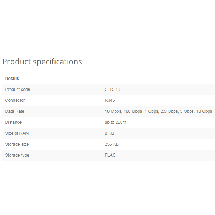Click the Distance row label
The height and width of the screenshot is (215, 215).
(13, 122)
